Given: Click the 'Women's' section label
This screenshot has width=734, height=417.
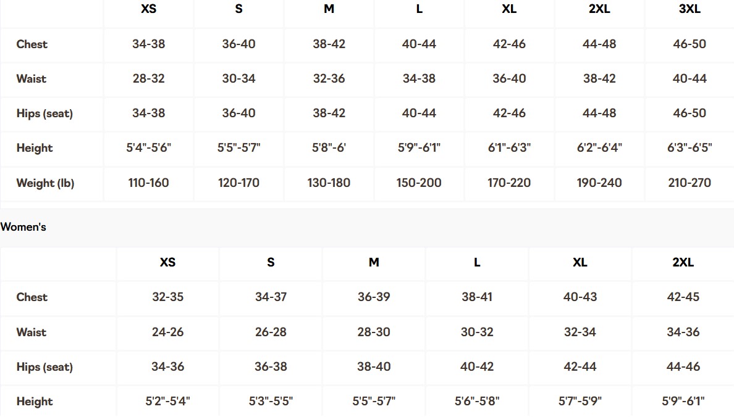Looking at the screenshot, I should 23,227.
